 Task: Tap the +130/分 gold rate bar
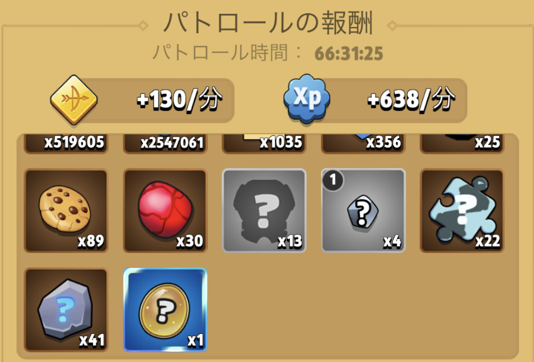(143, 100)
